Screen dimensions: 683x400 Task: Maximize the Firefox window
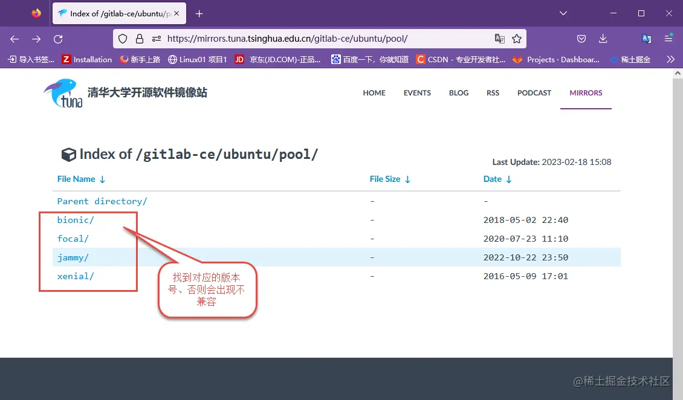[641, 13]
